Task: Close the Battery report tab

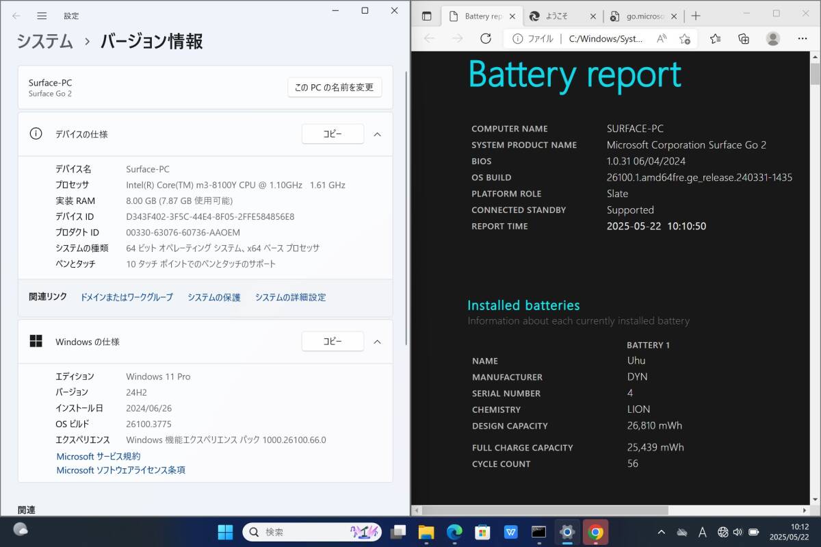Action: (x=511, y=16)
